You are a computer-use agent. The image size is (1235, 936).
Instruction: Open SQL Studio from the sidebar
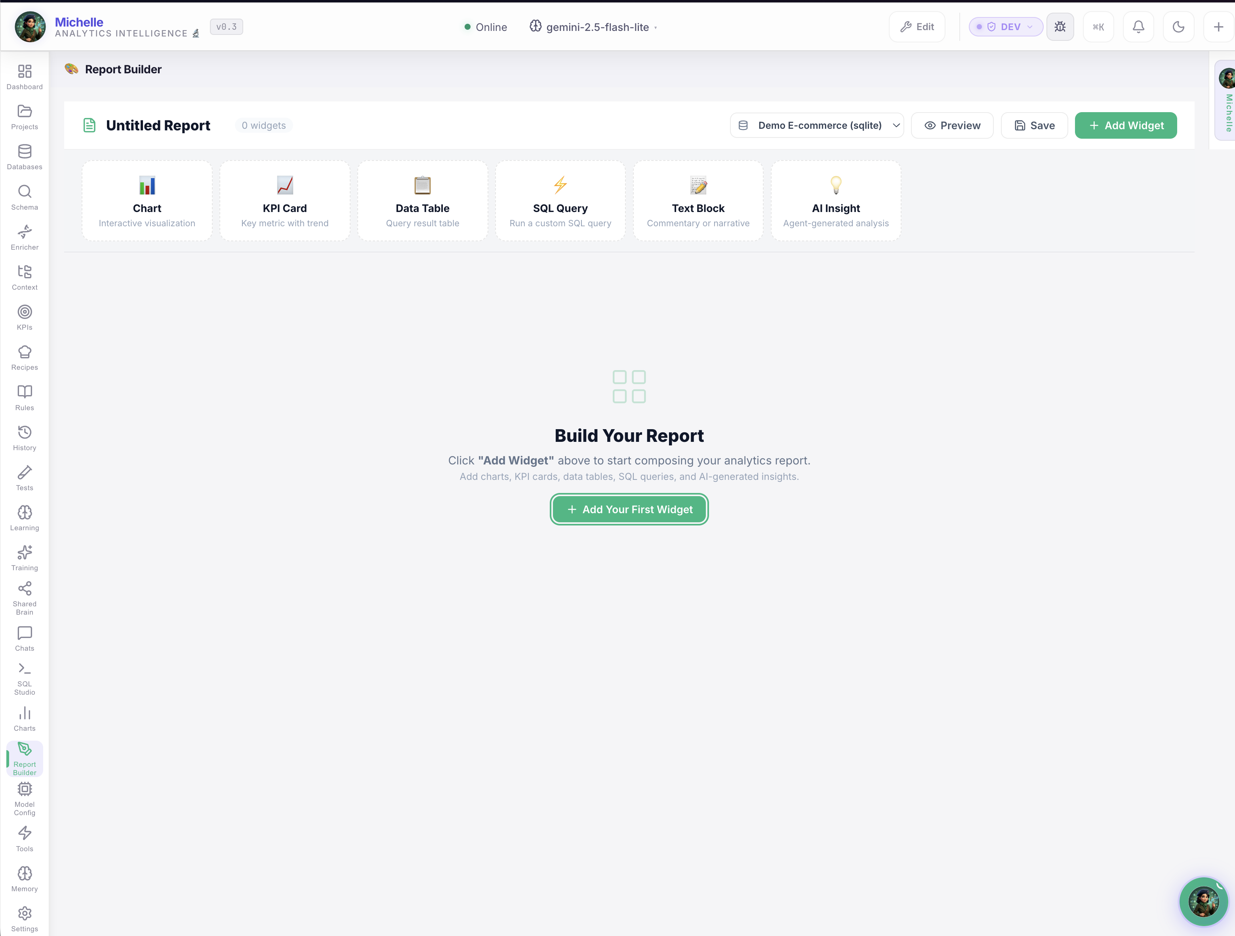click(25, 678)
